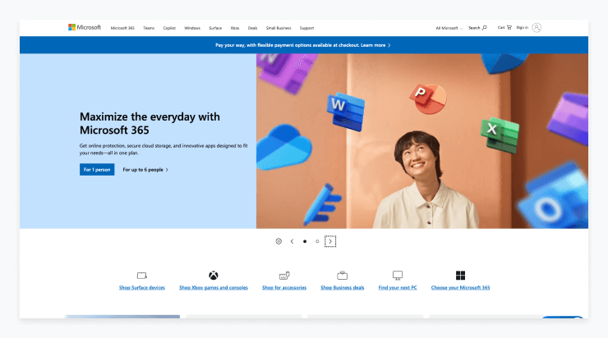Click the hero image of smiling person
Image resolution: width=608 pixels, height=338 pixels.
click(x=421, y=141)
